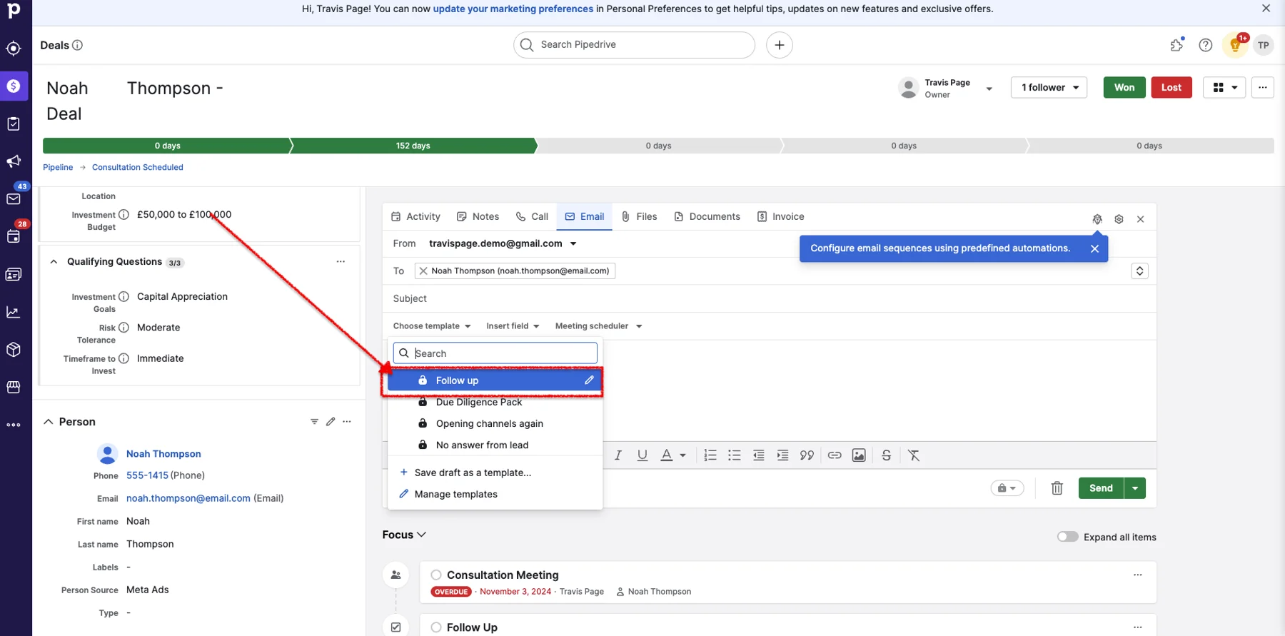This screenshot has width=1285, height=636.
Task: Open Meeting scheduler dropdown
Action: [x=599, y=326]
